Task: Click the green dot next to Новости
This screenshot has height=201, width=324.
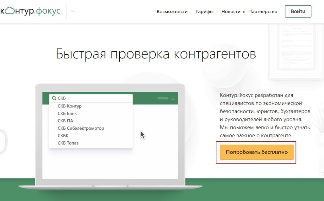Action: [x=244, y=12]
